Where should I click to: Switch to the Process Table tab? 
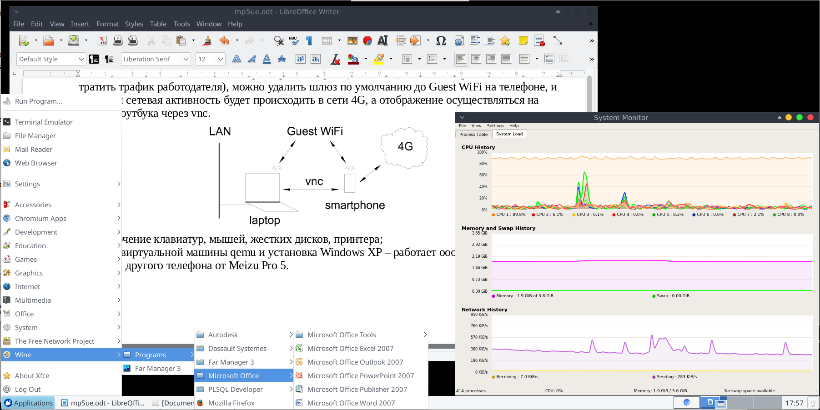click(x=473, y=134)
